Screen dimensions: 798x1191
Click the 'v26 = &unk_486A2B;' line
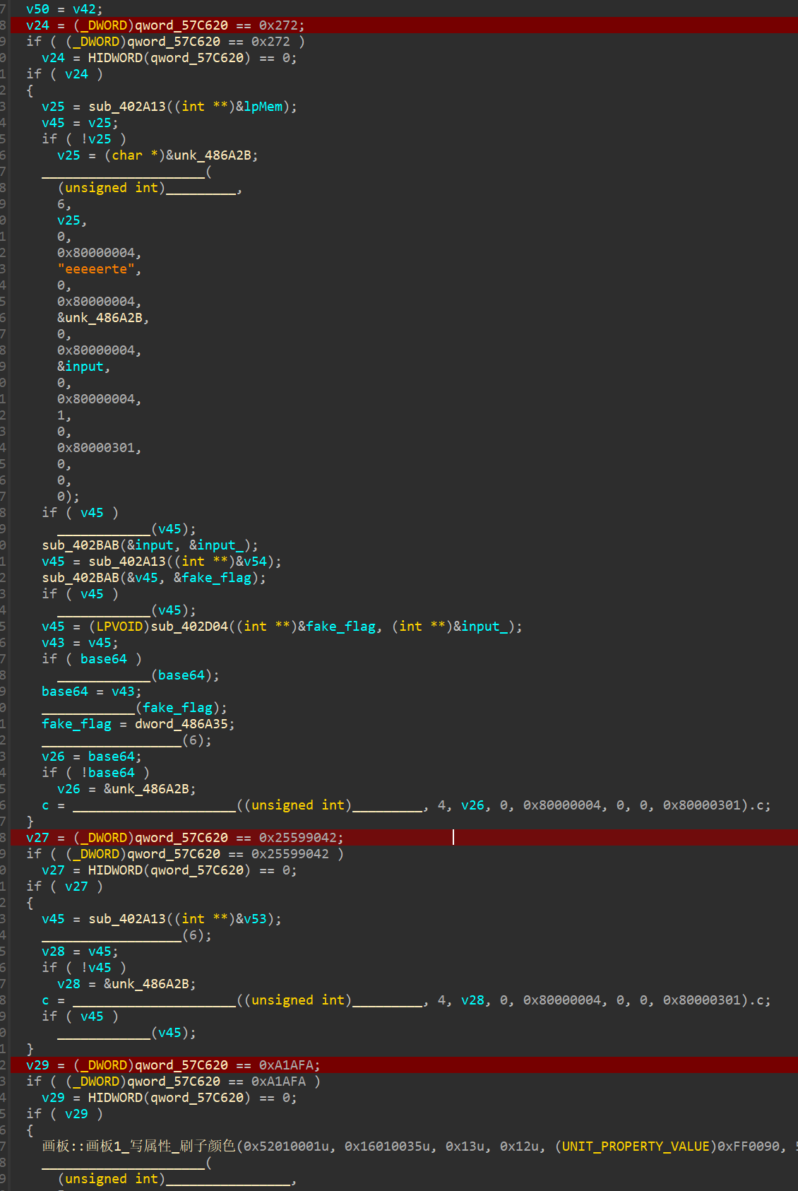coord(126,789)
